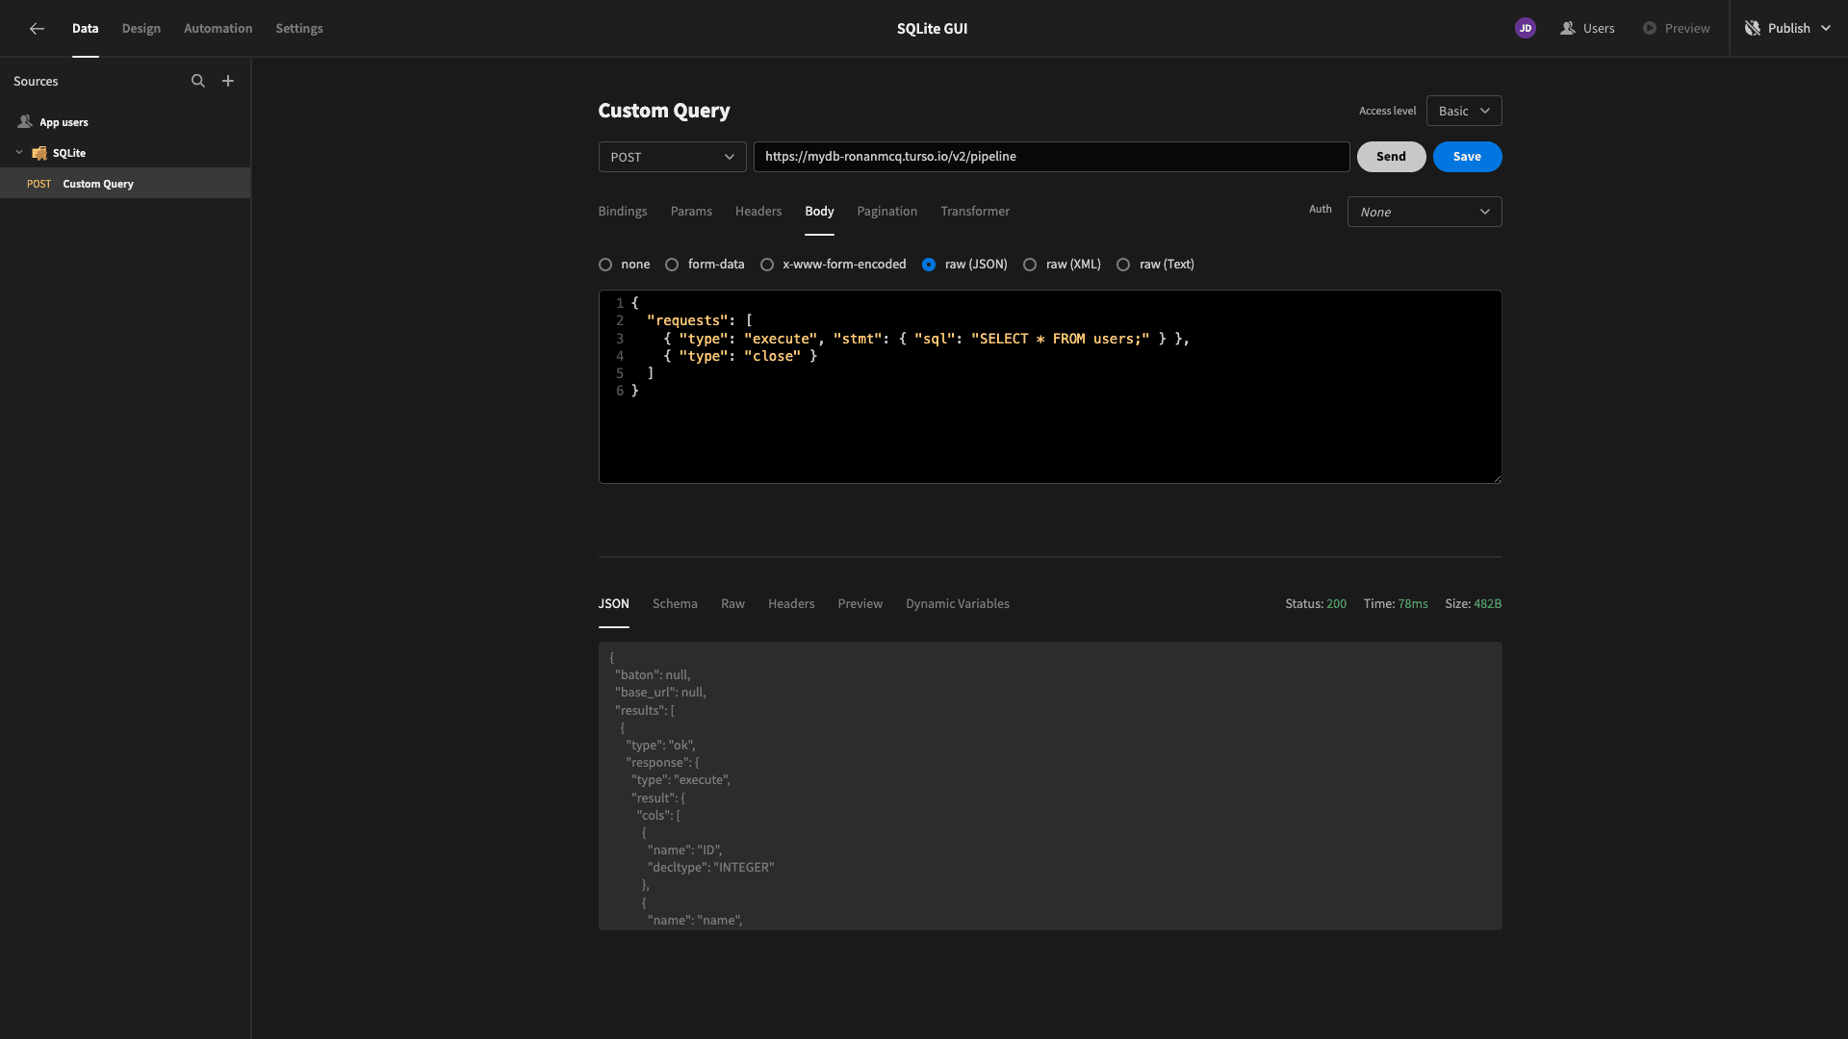Show the response Schema tab
The width and height of the screenshot is (1848, 1039).
(x=675, y=604)
